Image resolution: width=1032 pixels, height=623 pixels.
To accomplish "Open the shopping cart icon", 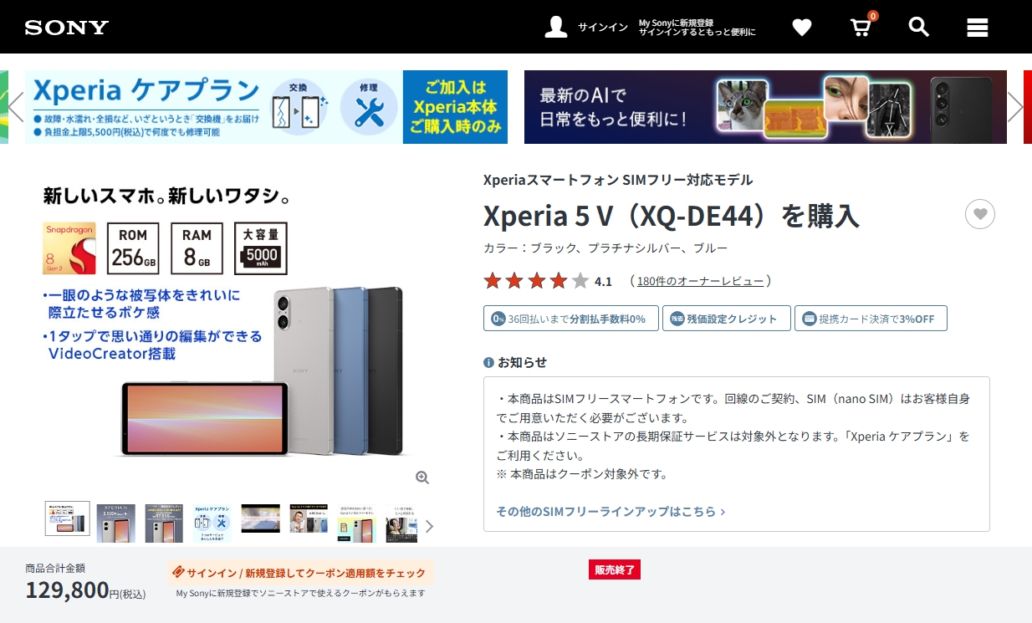I will [861, 27].
